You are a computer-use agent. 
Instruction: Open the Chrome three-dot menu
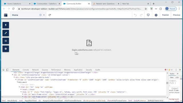(179, 9)
